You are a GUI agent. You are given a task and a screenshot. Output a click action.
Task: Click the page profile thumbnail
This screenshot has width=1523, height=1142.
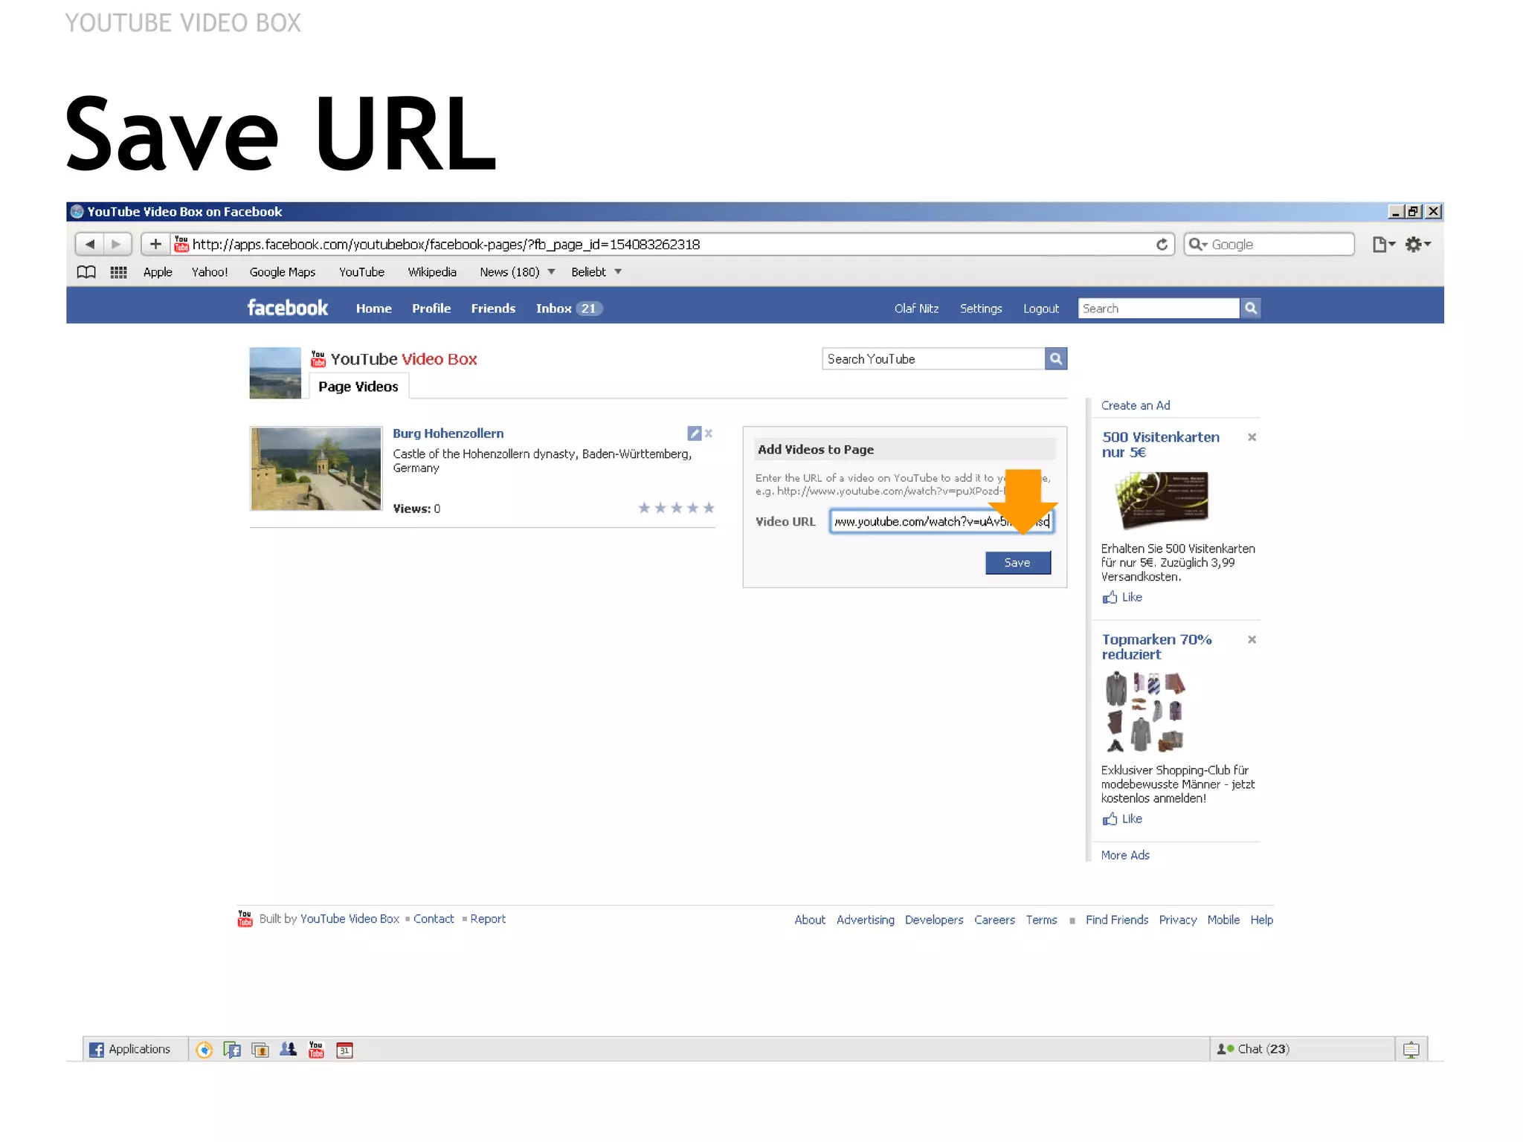click(275, 373)
